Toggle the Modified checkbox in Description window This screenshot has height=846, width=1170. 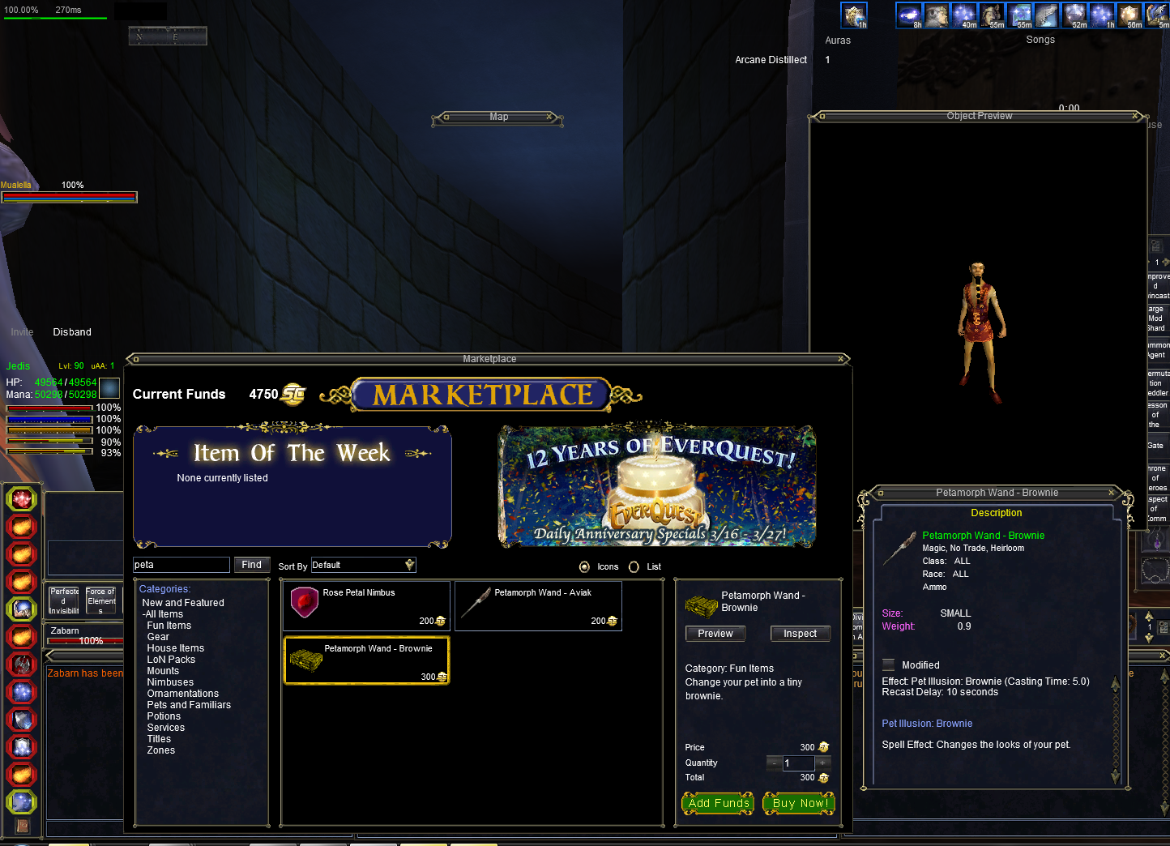889,664
